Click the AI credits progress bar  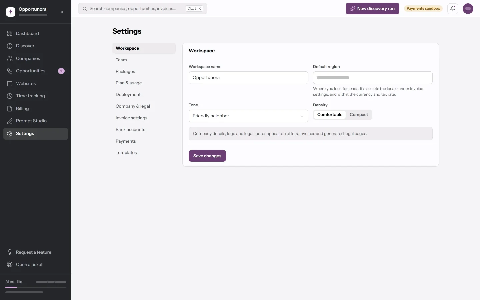point(36,287)
